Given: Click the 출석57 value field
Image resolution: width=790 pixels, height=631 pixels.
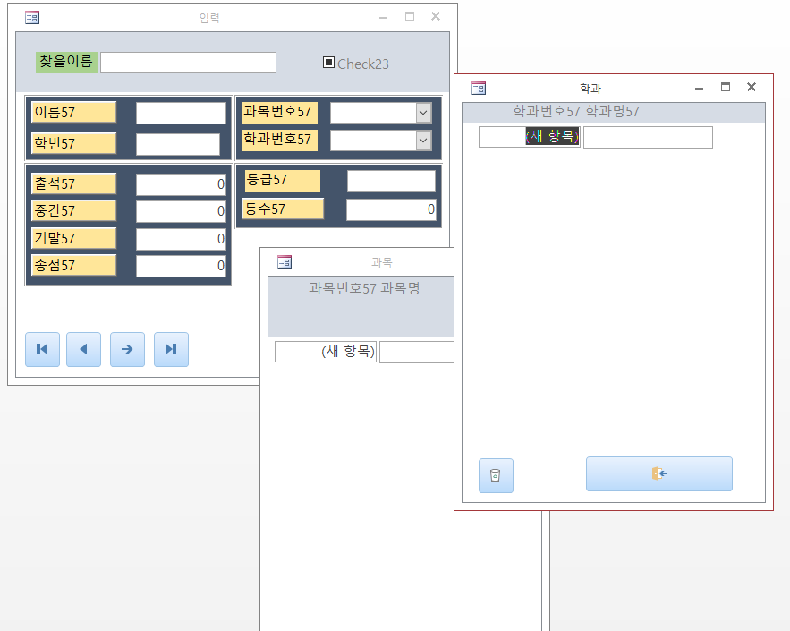Looking at the screenshot, I should pos(181,184).
